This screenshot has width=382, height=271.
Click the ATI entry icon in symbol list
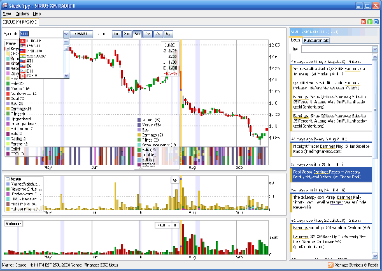(x=24, y=60)
